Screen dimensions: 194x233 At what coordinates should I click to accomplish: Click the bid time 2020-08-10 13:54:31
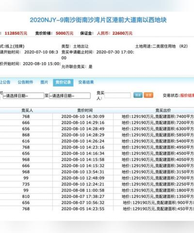click(x=83, y=172)
